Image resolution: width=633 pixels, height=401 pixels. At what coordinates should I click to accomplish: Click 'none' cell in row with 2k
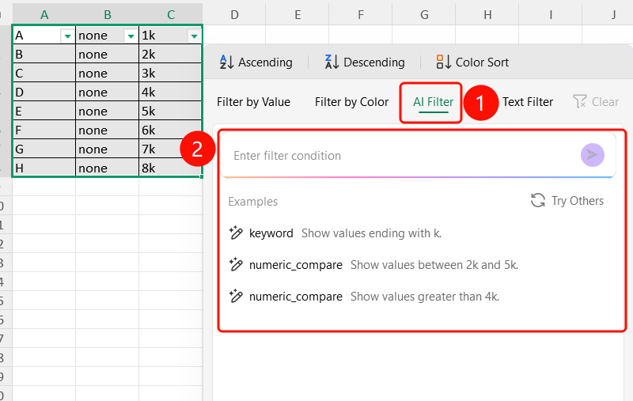coord(108,55)
